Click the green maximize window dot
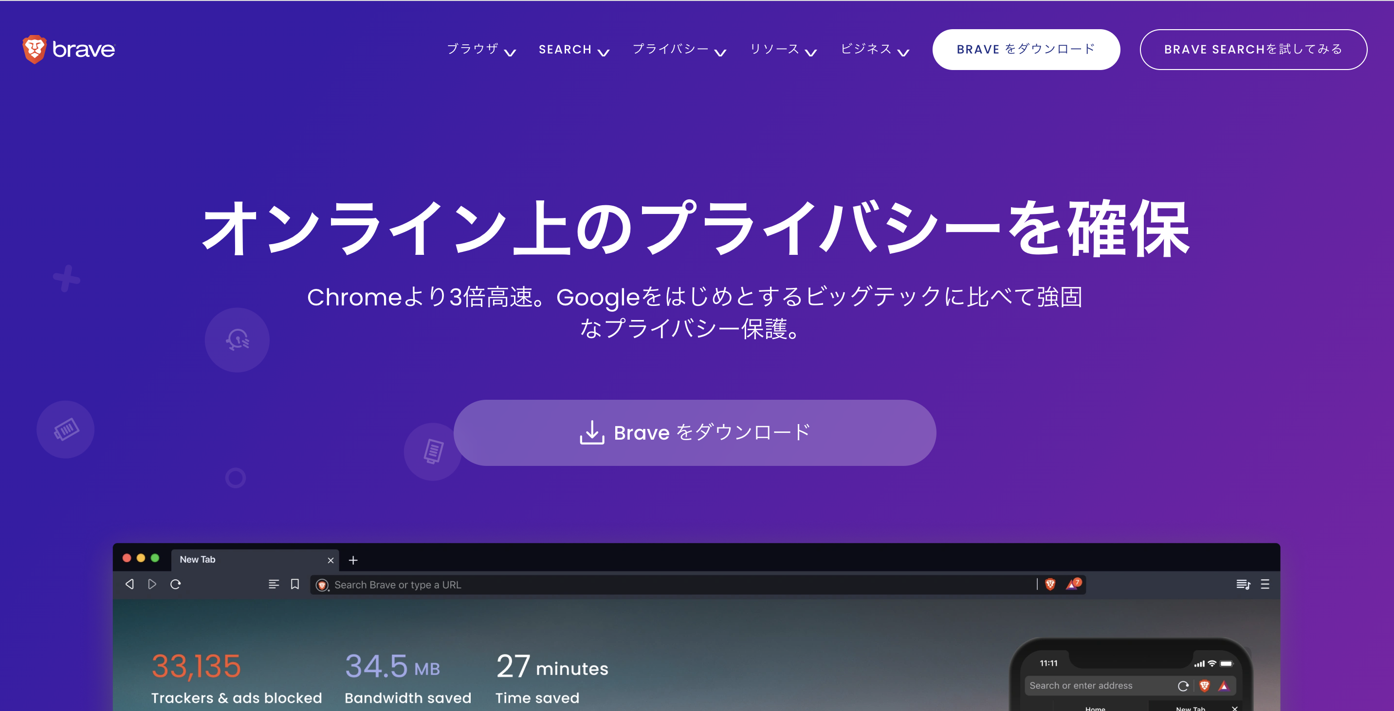Screen dimensions: 1394x711 [155, 558]
